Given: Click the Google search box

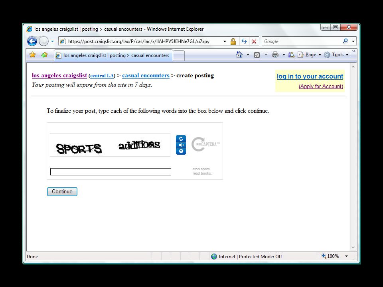Looking at the screenshot, I should coord(302,41).
